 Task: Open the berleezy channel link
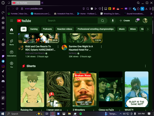click(x=73, y=53)
